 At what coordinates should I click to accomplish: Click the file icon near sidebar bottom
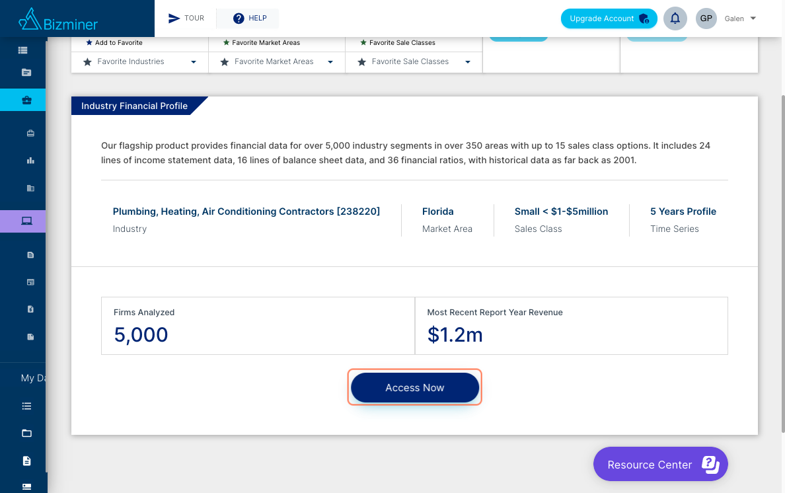26,461
